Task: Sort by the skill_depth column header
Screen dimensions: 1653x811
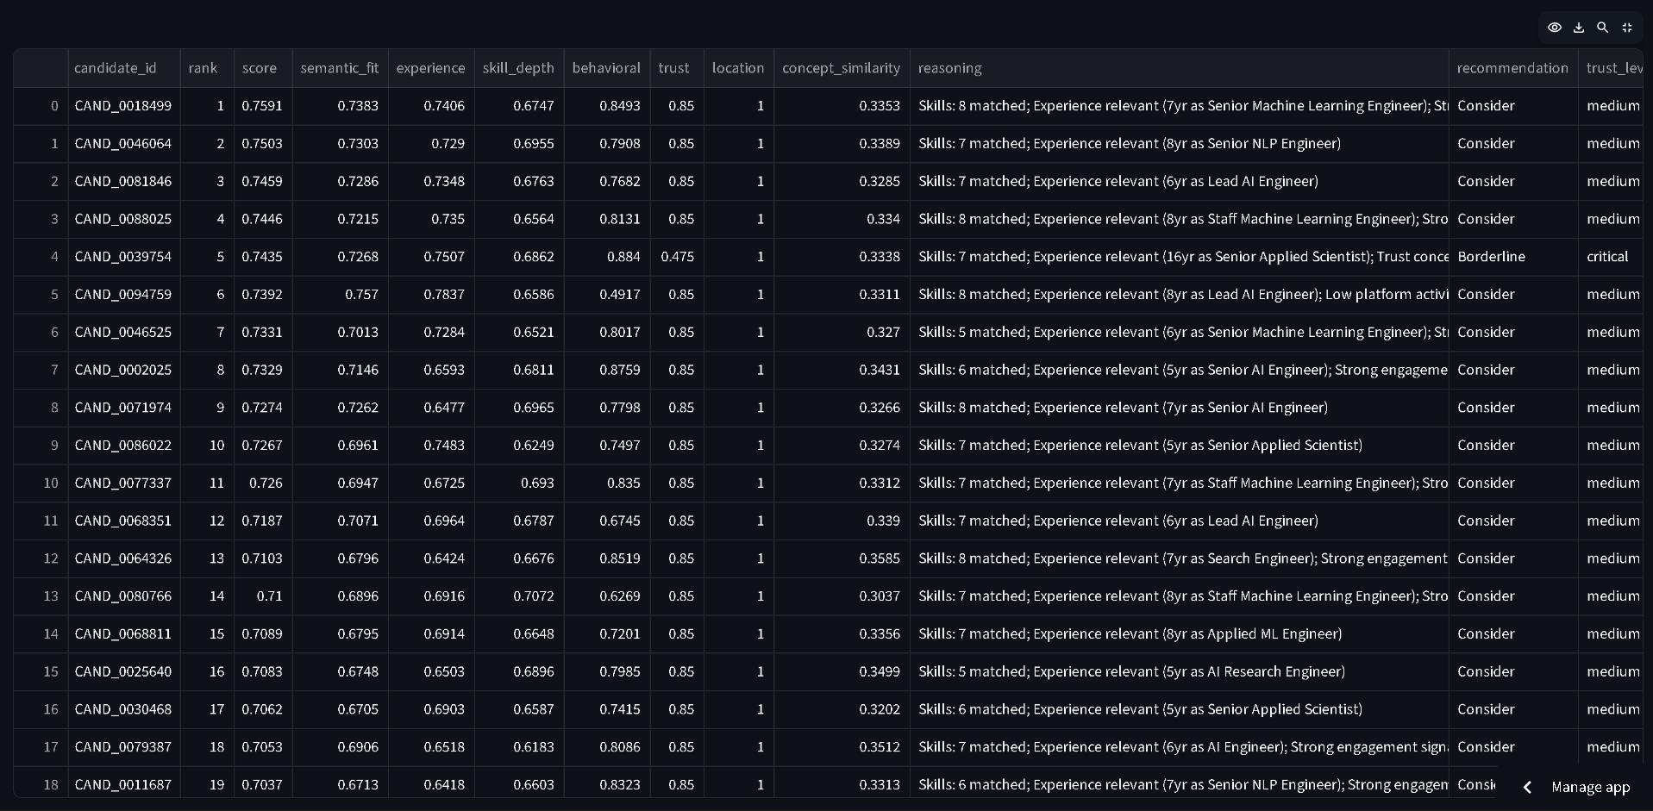Action: 519,68
